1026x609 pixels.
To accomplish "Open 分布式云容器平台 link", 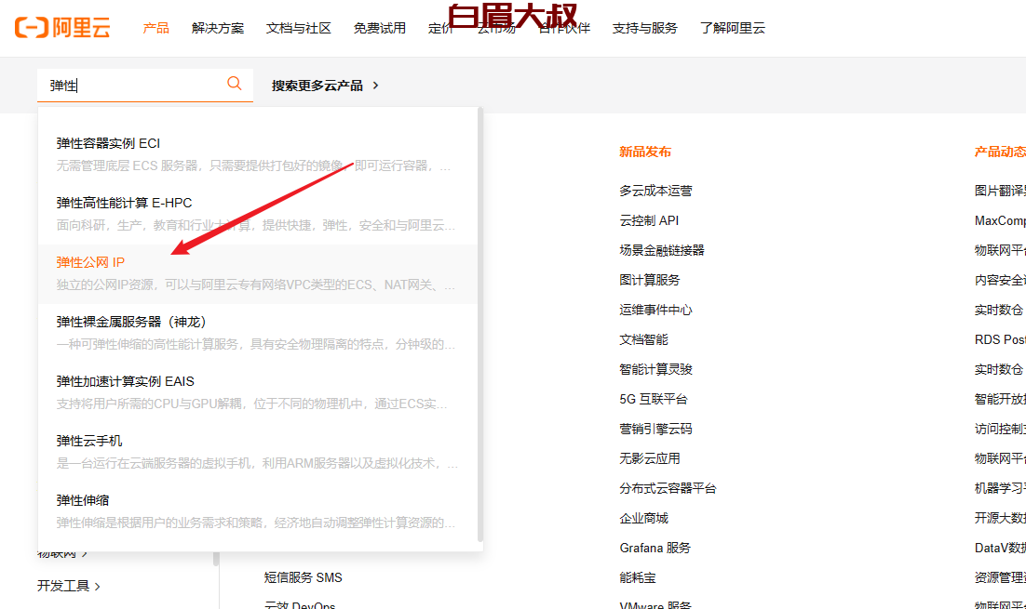I will (x=668, y=489).
